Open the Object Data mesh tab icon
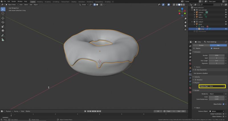The image size is (228, 121). pyautogui.click(x=190, y=84)
